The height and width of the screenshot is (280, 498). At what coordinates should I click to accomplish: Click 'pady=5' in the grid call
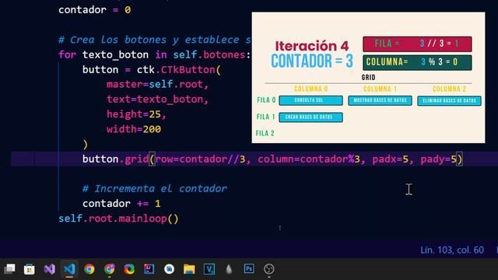439,159
